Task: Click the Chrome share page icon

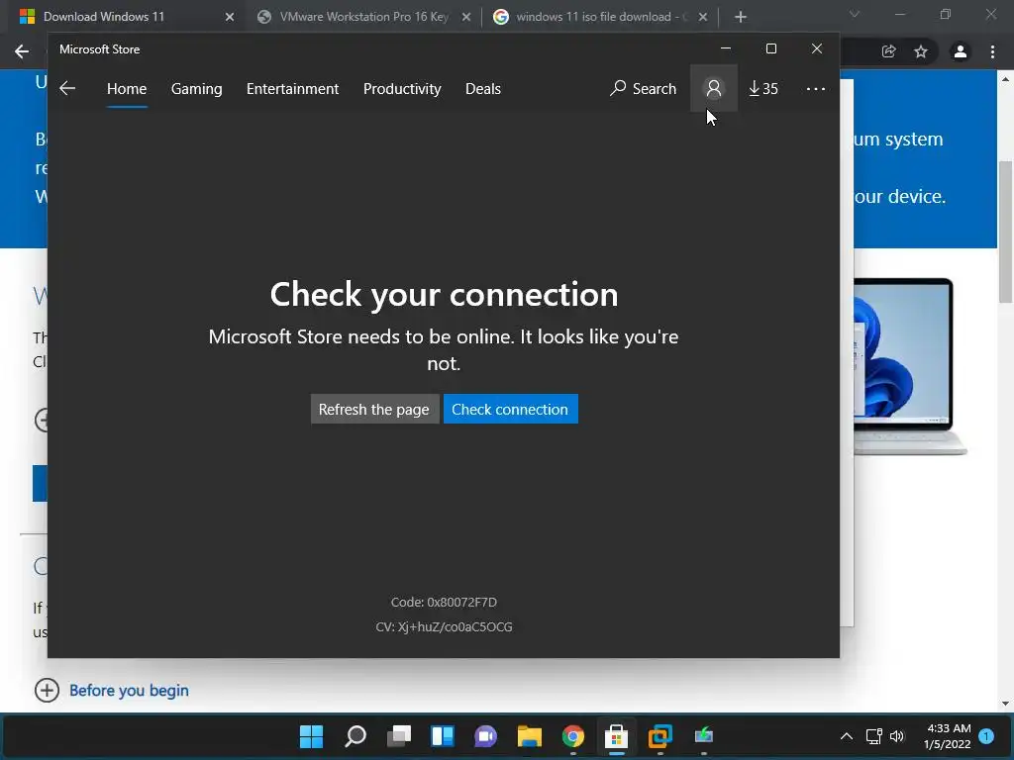Action: click(888, 51)
